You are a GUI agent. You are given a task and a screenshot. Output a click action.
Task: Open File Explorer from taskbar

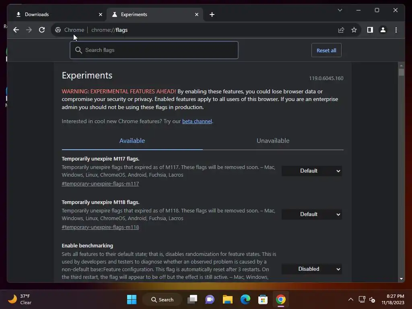pyautogui.click(x=228, y=299)
